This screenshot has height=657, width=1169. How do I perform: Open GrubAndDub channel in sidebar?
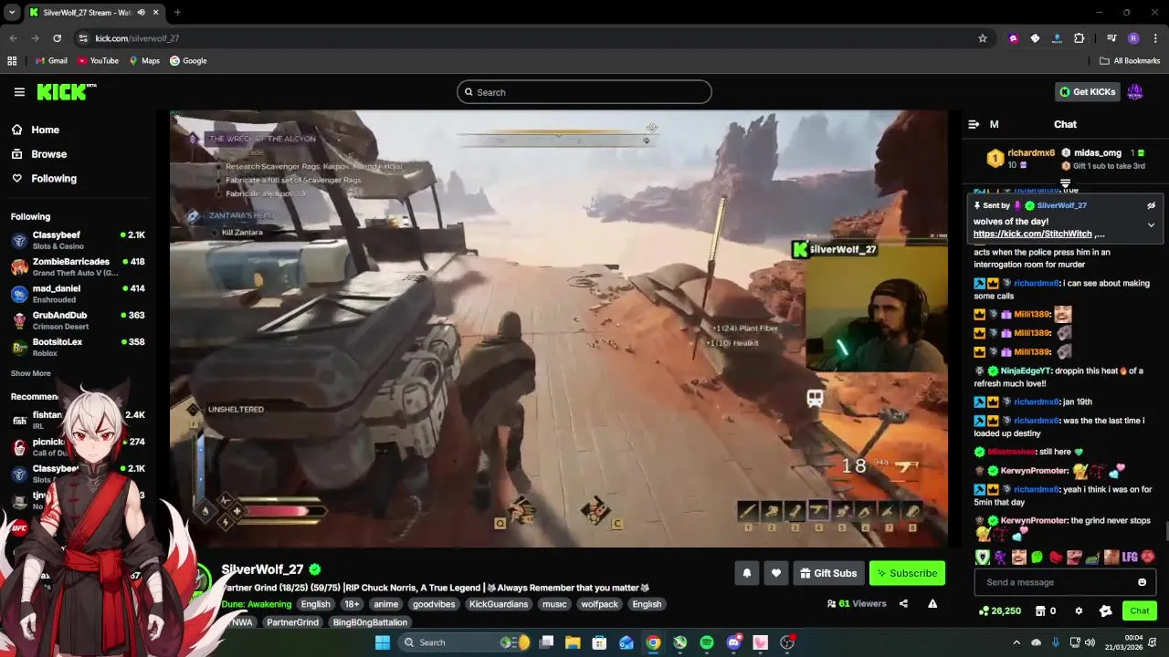click(x=78, y=320)
